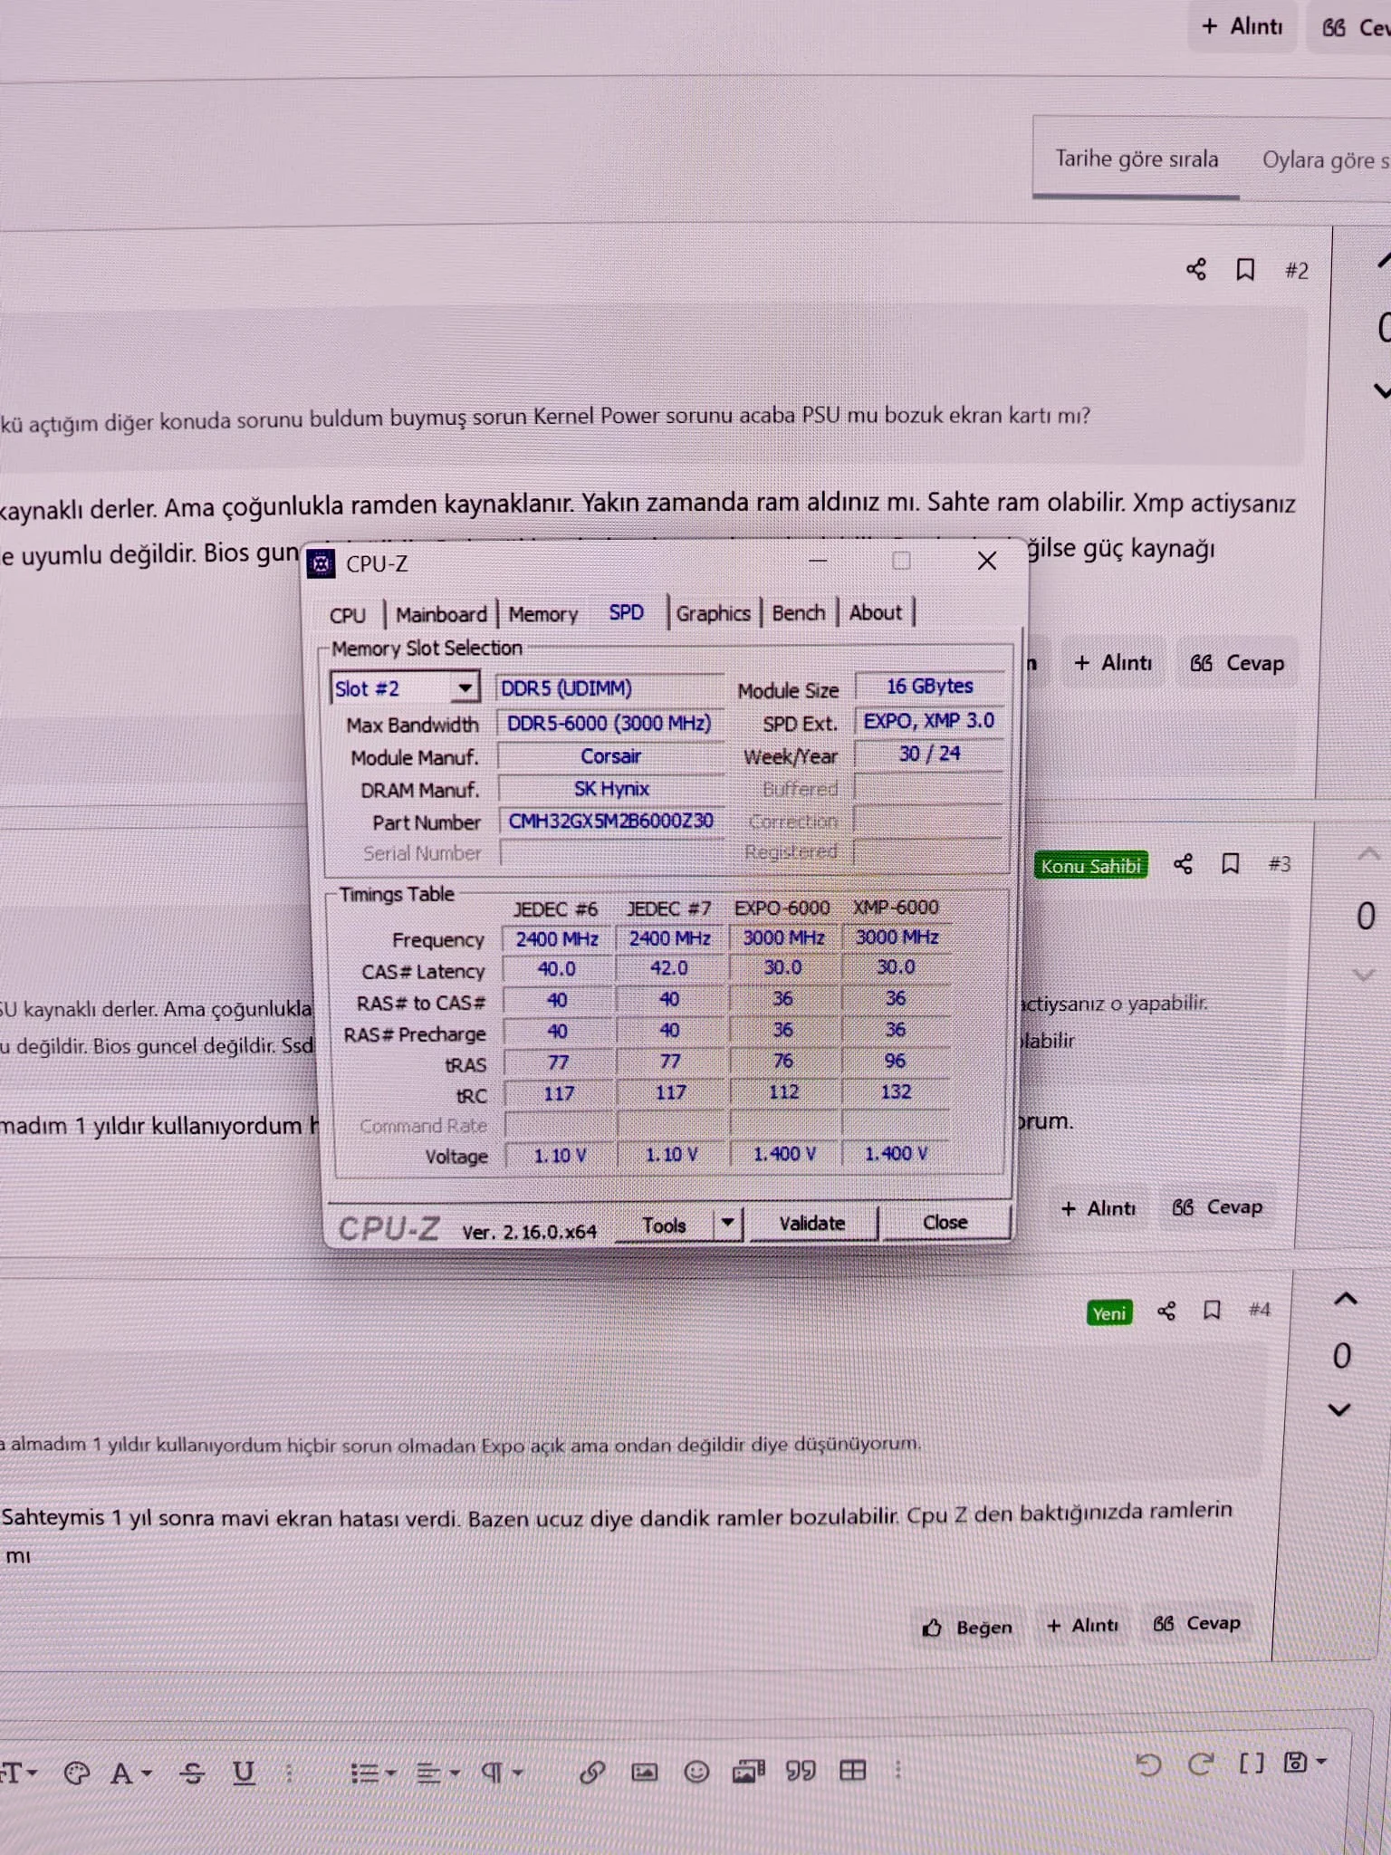Screen dimensions: 1391x1855
Task: Open the color palette tool in editor
Action: (x=77, y=1773)
